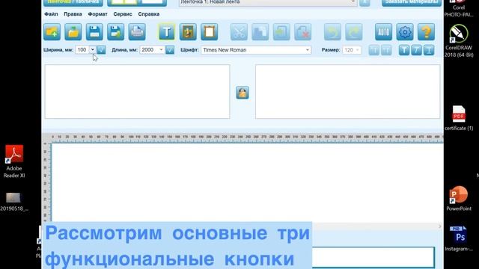
Task: Click the 'Заказать материалы' button
Action: (x=412, y=2)
